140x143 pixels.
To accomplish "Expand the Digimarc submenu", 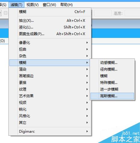I will [50, 131].
